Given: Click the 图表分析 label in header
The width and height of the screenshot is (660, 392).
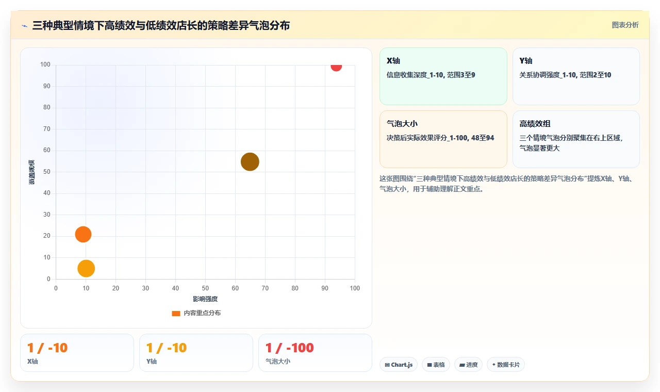Looking at the screenshot, I should click(x=625, y=25).
